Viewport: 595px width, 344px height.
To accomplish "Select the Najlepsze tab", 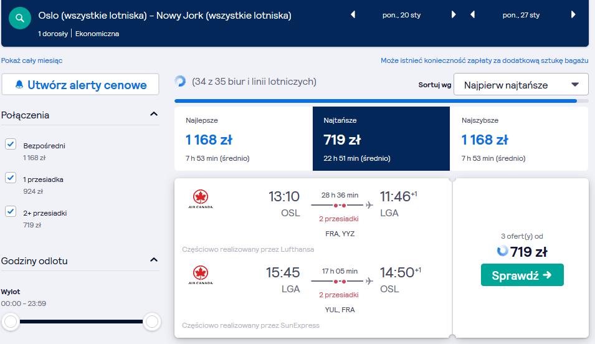I will (243, 138).
